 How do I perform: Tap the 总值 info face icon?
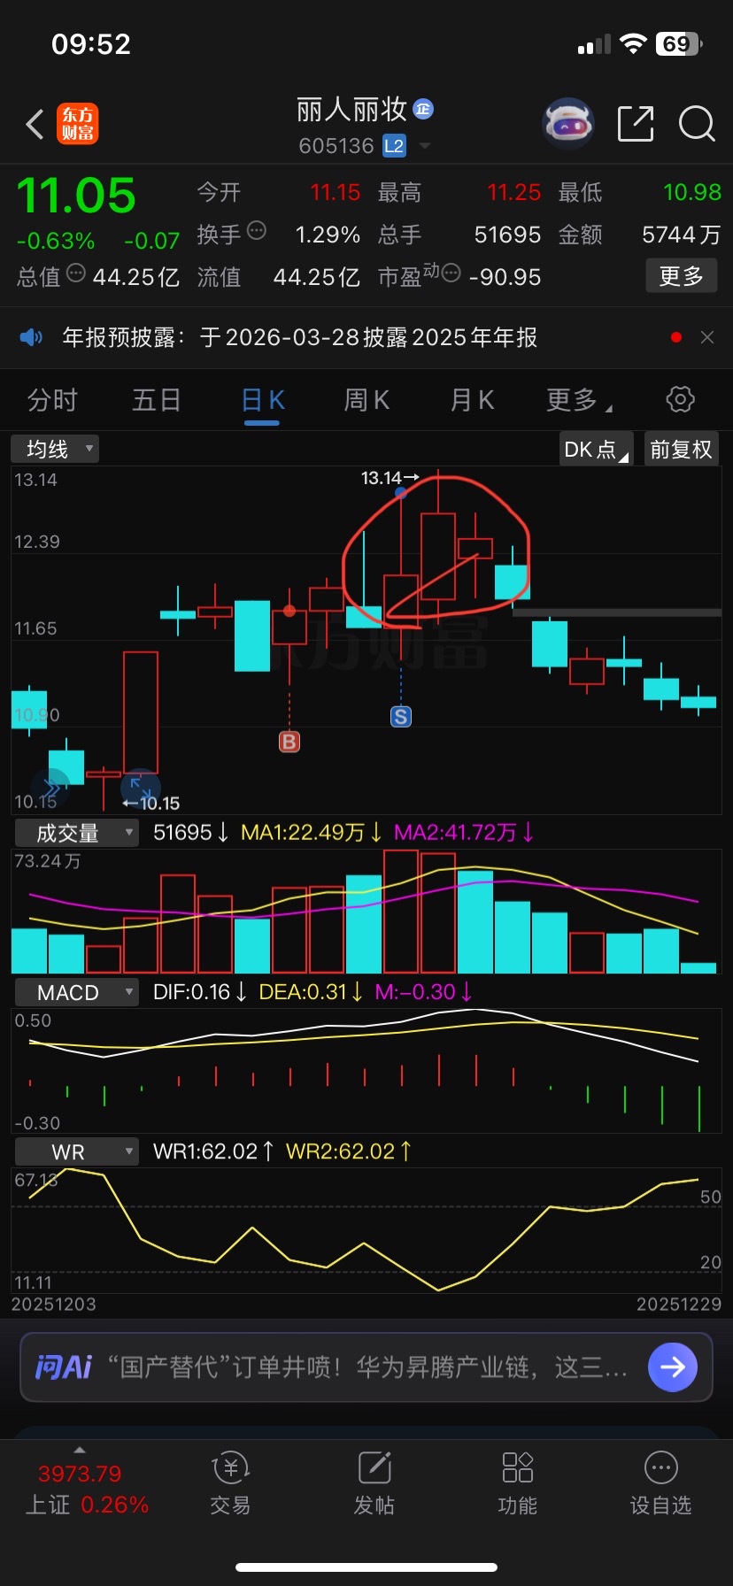(76, 273)
